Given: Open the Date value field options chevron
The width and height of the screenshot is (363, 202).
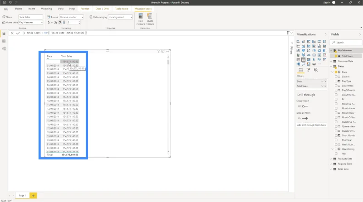Looking at the screenshot, I should tap(322, 82).
